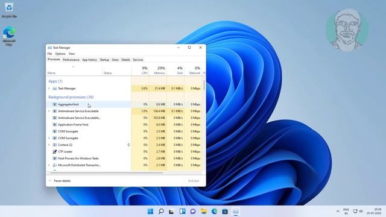Select Application Frame Host process name

coord(73,125)
